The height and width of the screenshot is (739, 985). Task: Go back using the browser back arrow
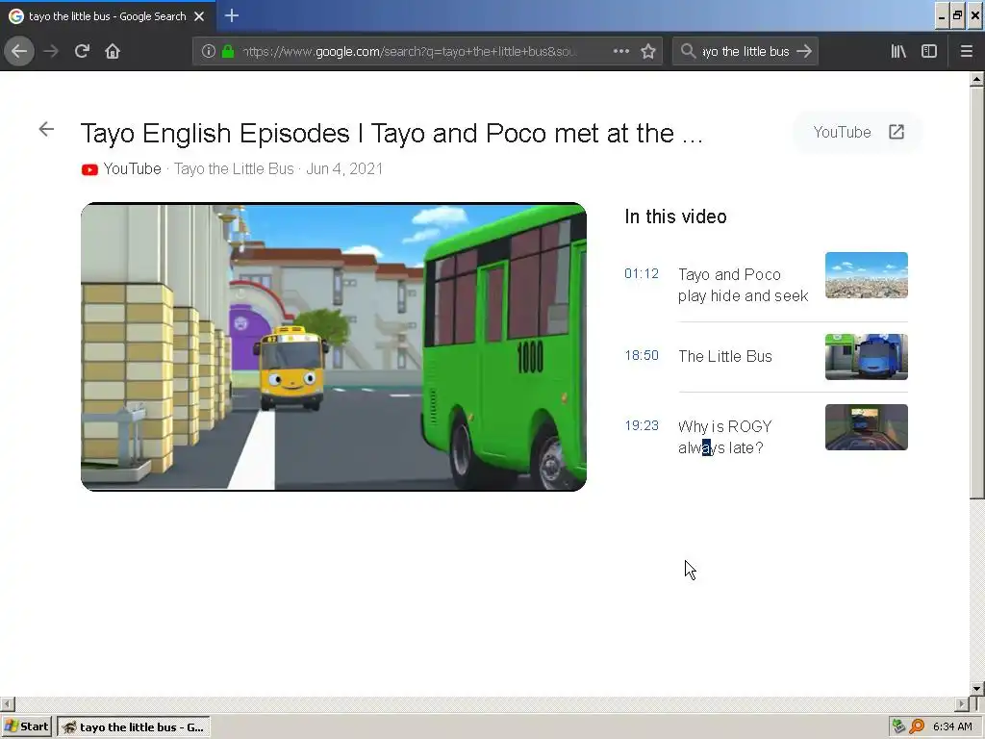19,51
